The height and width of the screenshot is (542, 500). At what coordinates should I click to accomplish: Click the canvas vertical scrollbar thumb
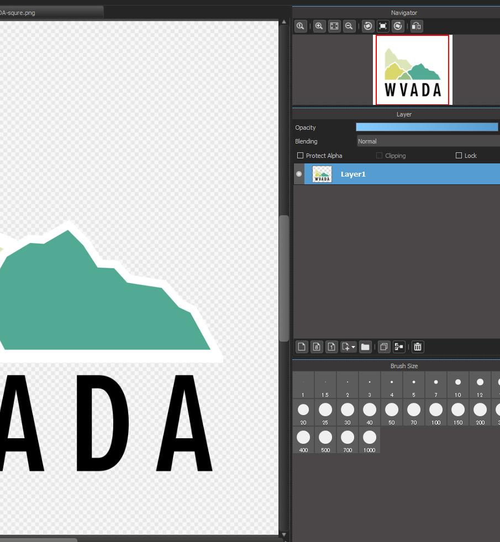coord(284,278)
